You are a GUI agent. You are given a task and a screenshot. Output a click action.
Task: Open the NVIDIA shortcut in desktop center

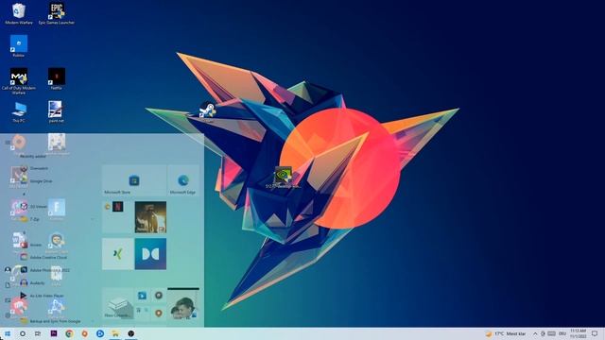(x=283, y=178)
